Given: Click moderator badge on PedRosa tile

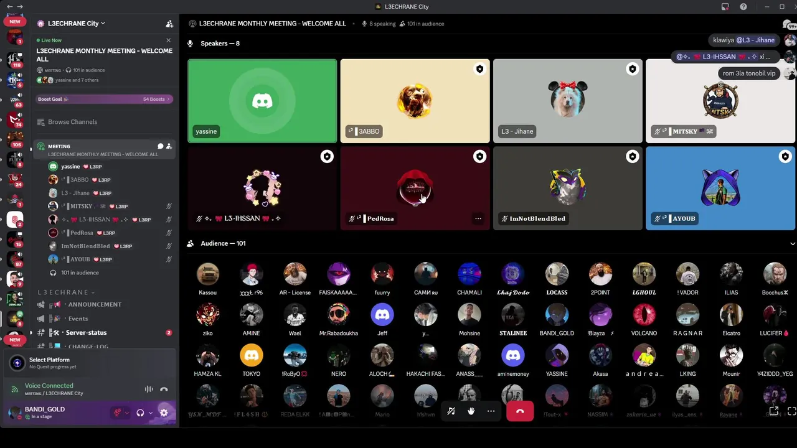Looking at the screenshot, I should pyautogui.click(x=479, y=157).
